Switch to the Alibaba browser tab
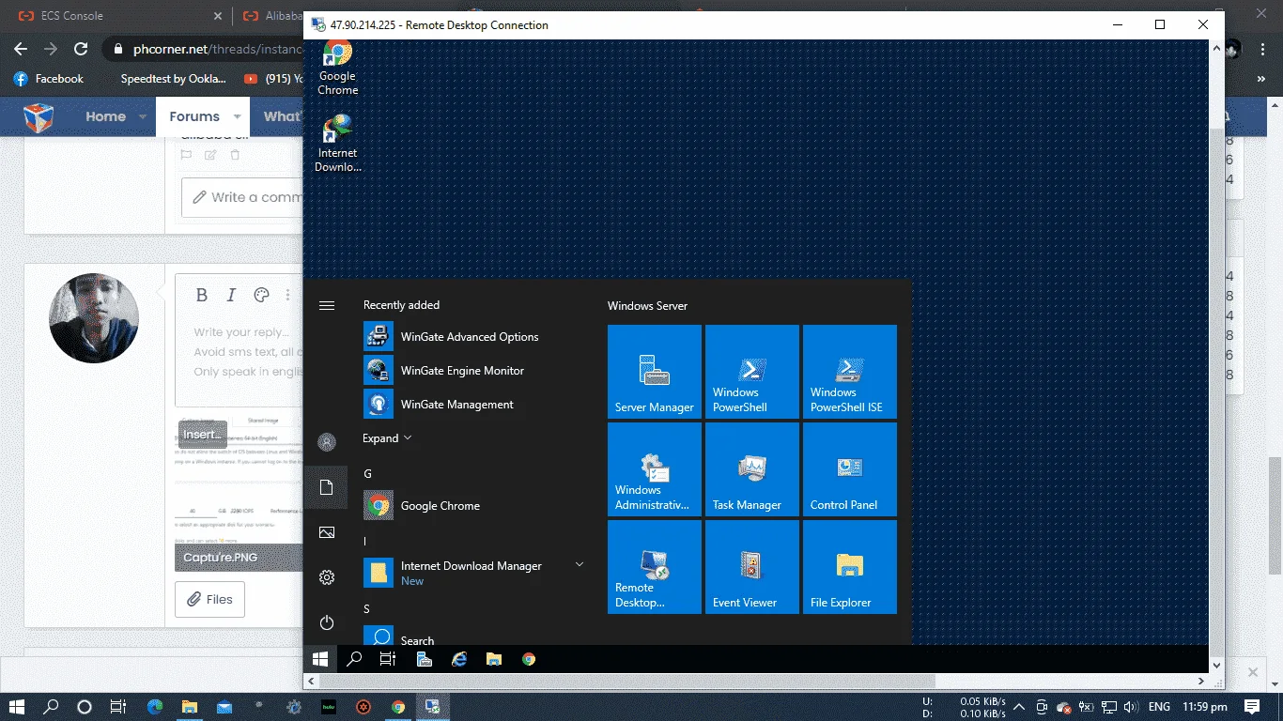Viewport: 1283px width, 721px height. click(271, 16)
